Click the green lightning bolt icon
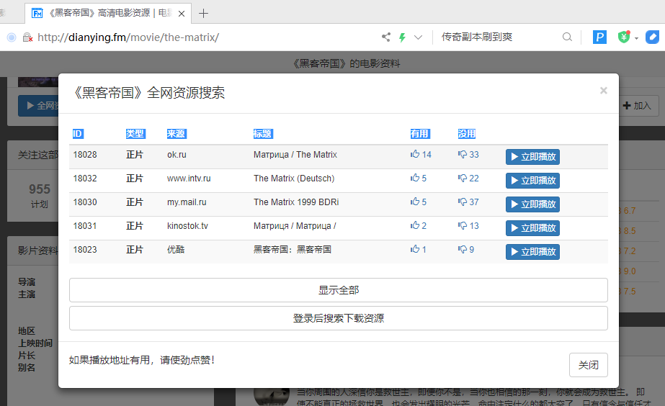665x406 pixels. coord(402,37)
